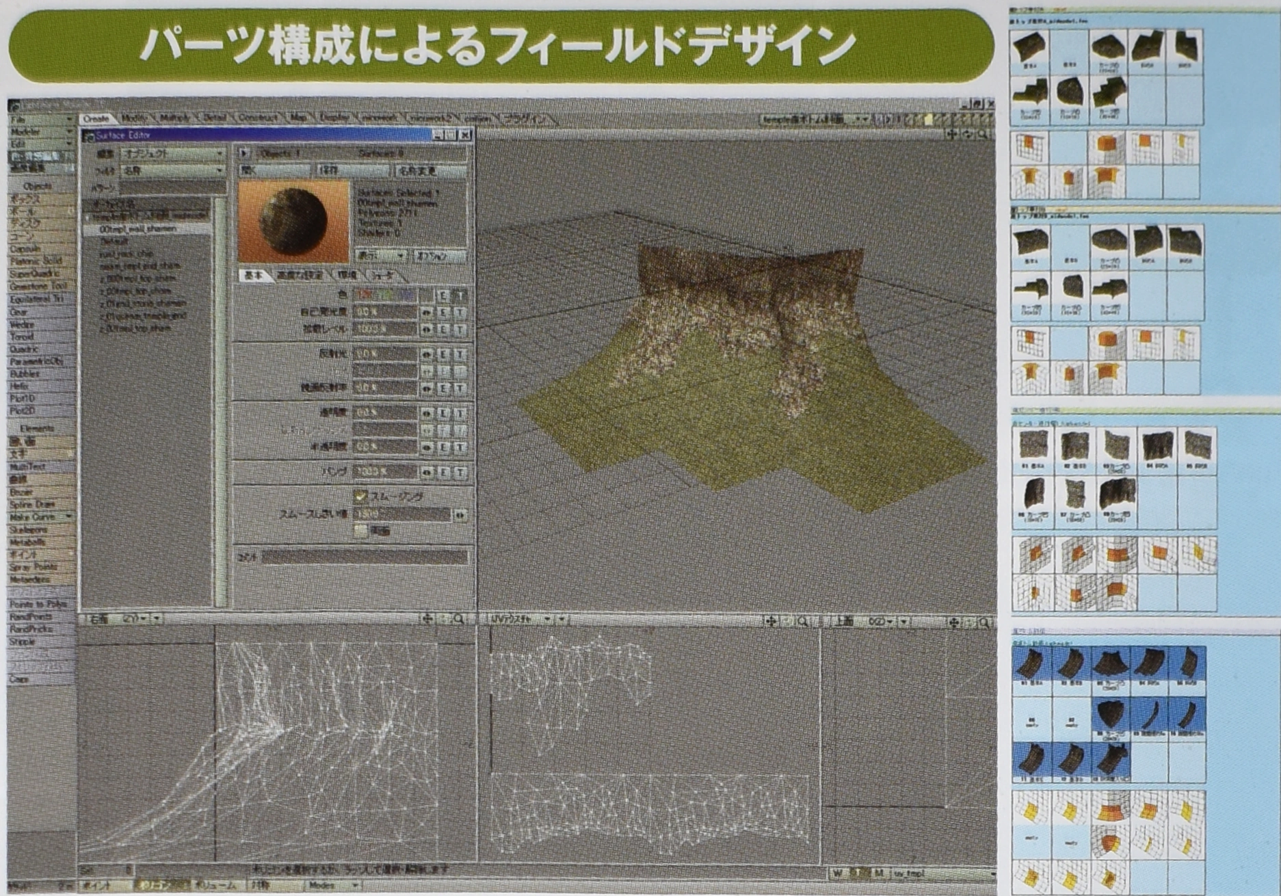Click the E envelope button on the 自己発光度 row

click(443, 312)
